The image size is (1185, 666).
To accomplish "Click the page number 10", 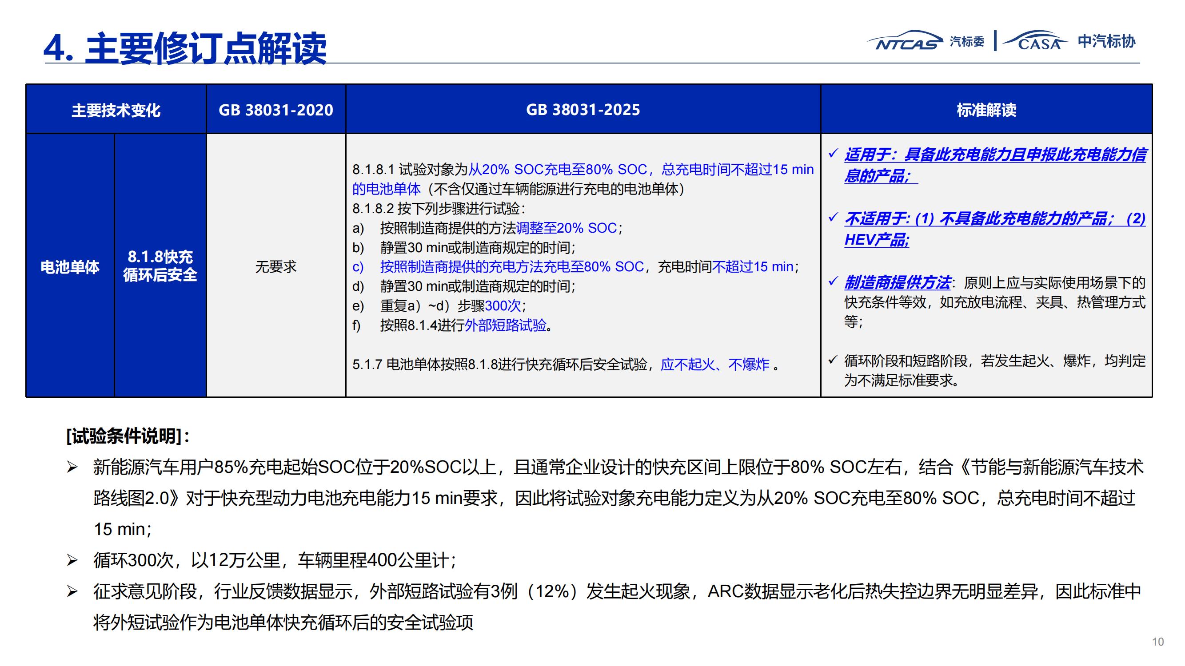I will 1158,642.
